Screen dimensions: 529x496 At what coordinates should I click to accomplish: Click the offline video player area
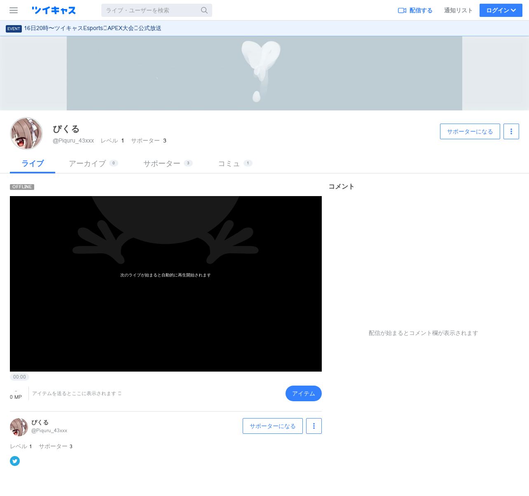click(x=166, y=284)
